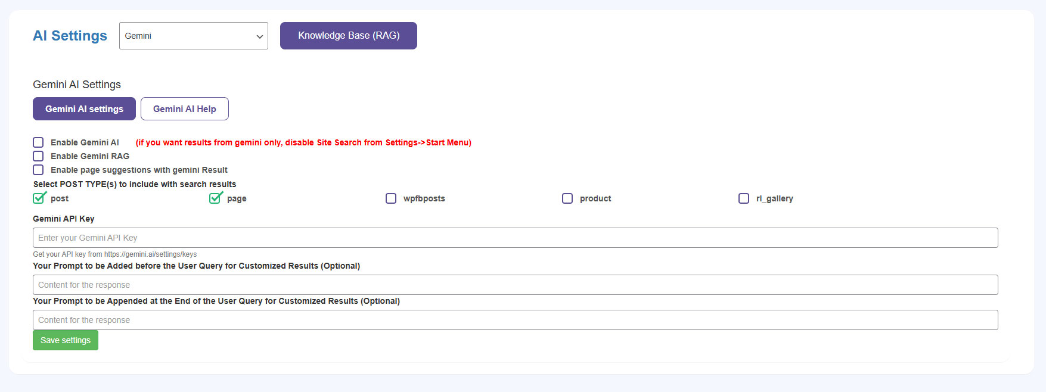Click the prompt-appended-at-end text field
The width and height of the screenshot is (1046, 392).
coord(515,320)
